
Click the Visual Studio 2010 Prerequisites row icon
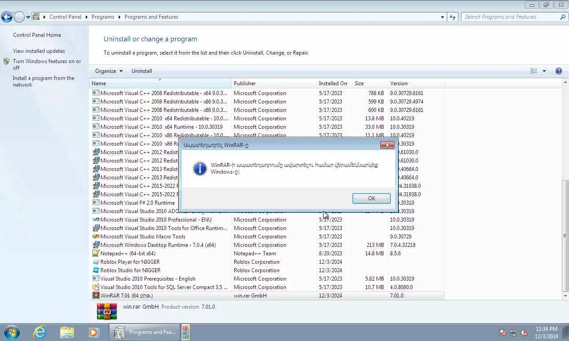tap(96, 279)
